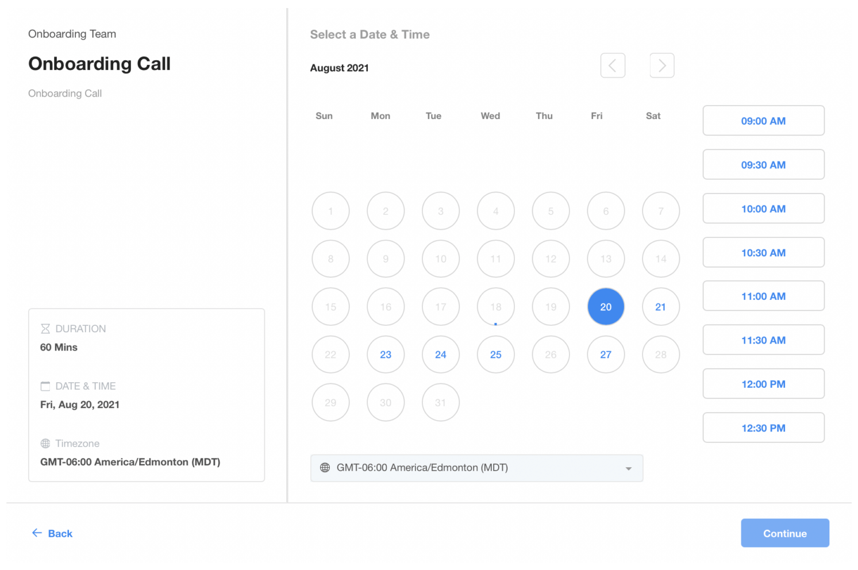Click disabled date 26 on the calendar
This screenshot has height=570, width=858.
[x=551, y=355]
